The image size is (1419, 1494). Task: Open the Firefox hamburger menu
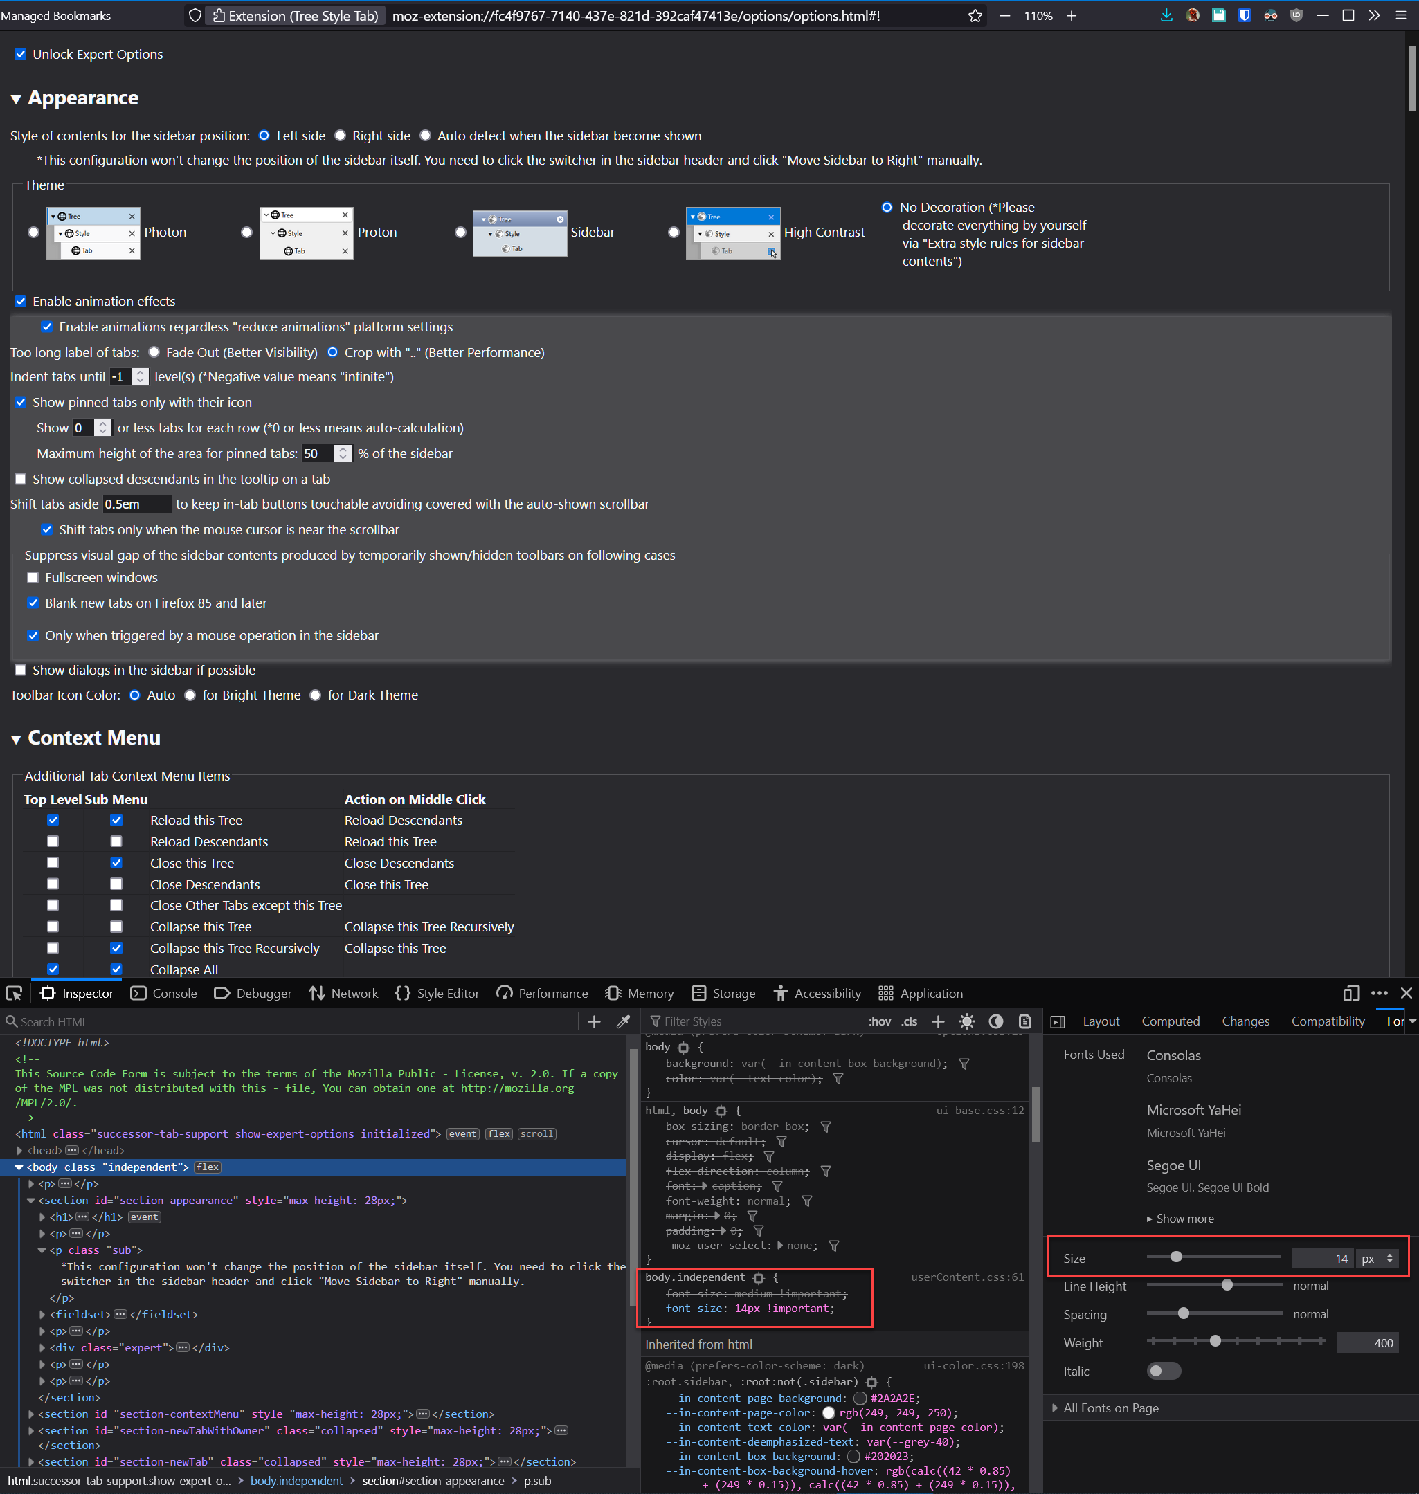pos(1401,16)
